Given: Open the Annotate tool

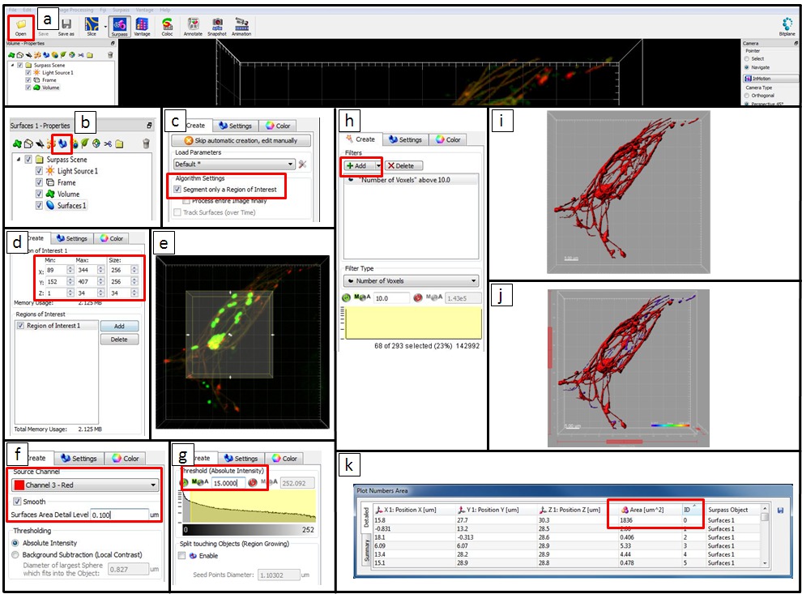Looking at the screenshot, I should 194,26.
